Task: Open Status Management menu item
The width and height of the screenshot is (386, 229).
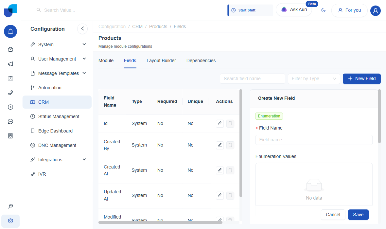Action: (57, 116)
